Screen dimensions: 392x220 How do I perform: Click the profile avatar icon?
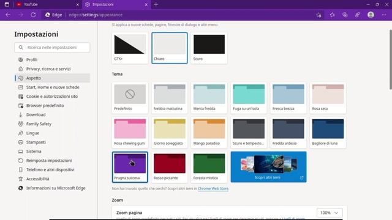(x=371, y=15)
